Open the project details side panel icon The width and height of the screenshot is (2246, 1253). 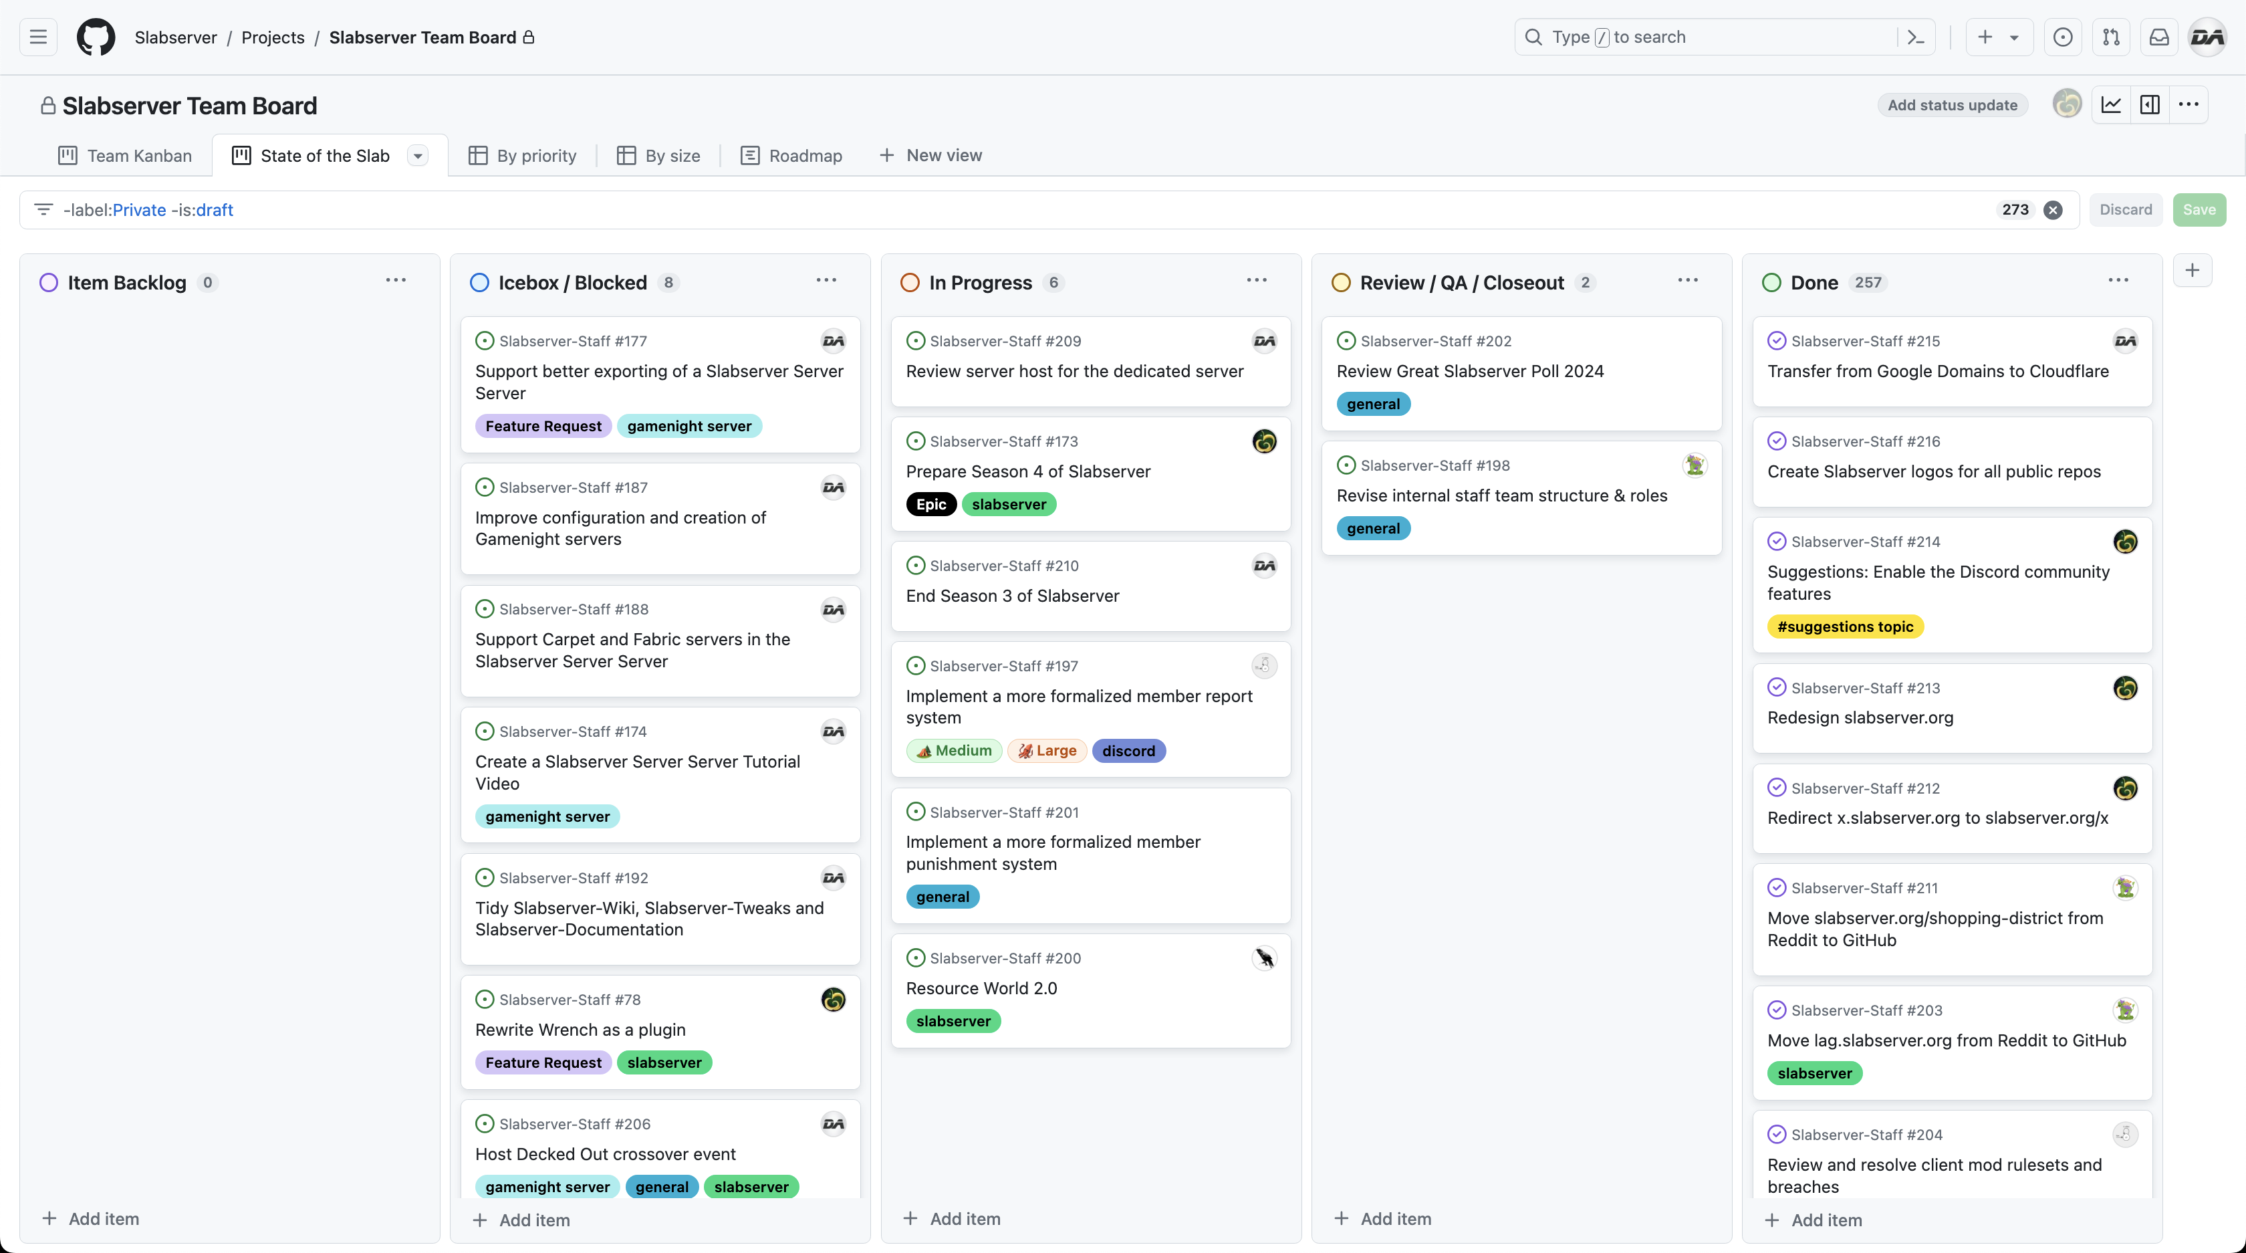coord(2150,104)
